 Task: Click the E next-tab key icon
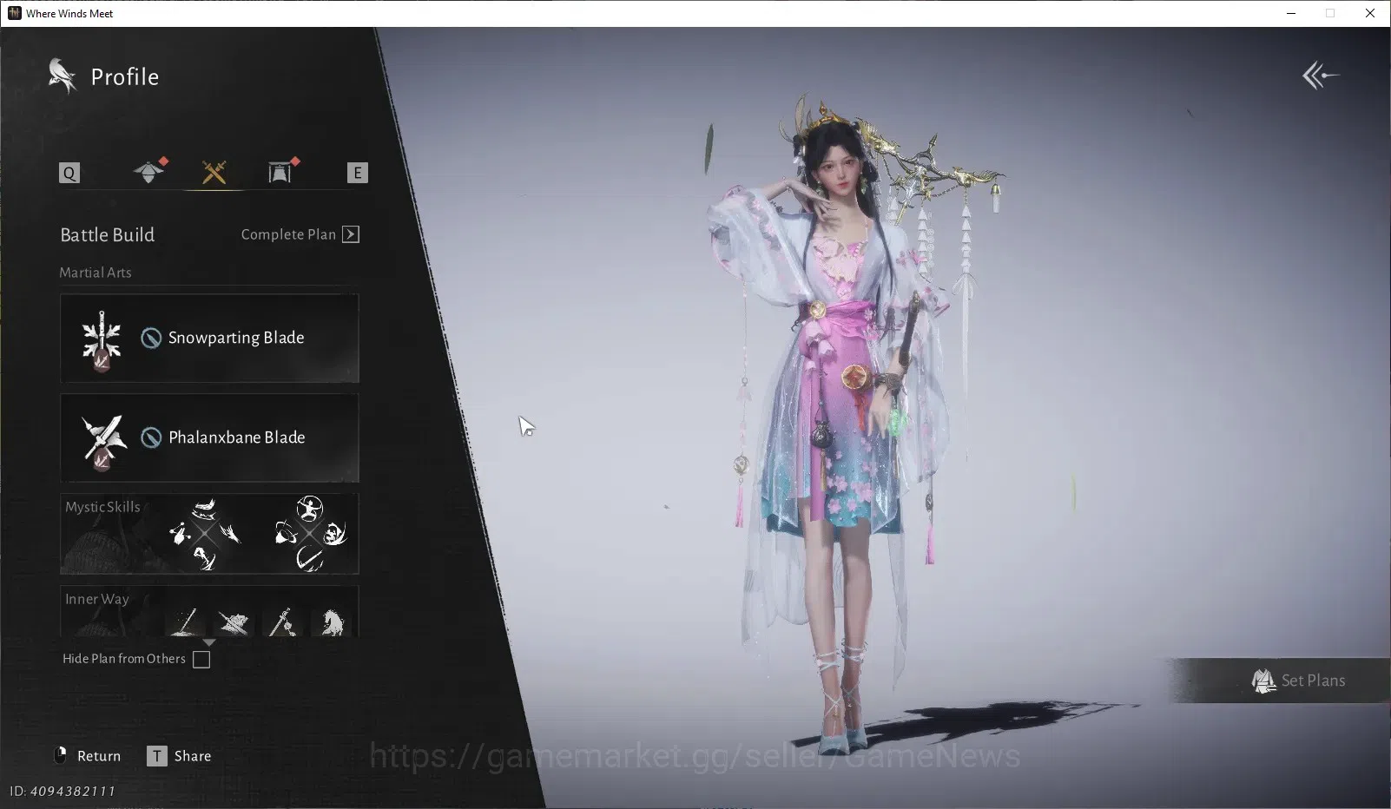coord(357,173)
